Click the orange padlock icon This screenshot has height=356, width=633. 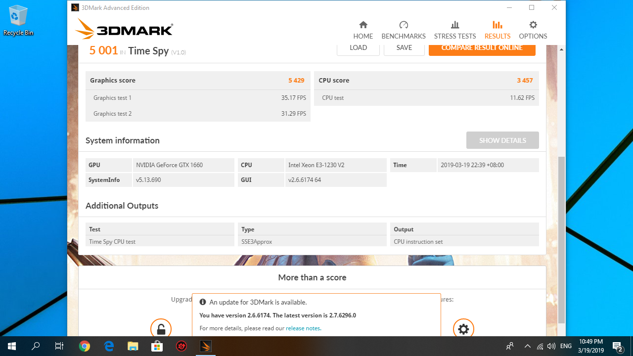pos(161,328)
